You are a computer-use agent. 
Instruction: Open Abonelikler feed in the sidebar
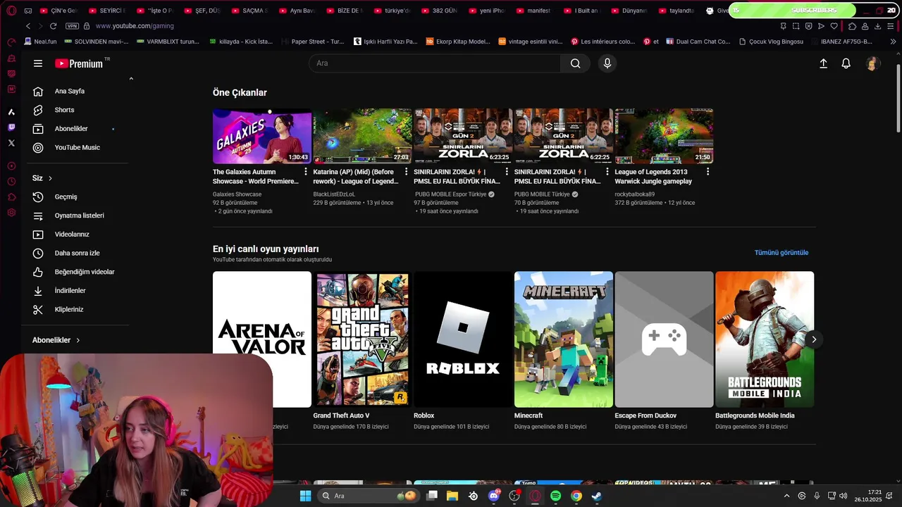tap(71, 129)
